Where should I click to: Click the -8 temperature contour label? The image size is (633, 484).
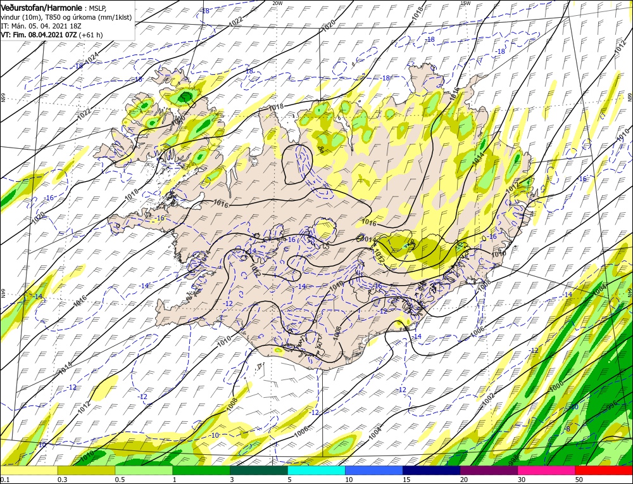568,429
